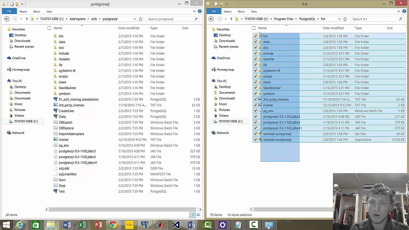Click back arrow in postgresql window
The height and width of the screenshot is (230, 409).
tap(7, 19)
